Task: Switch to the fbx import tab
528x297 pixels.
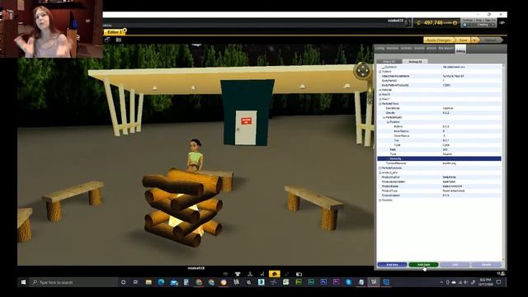Action: click(445, 48)
